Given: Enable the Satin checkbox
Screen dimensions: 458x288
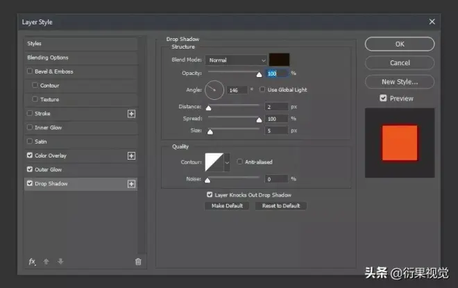Looking at the screenshot, I should tap(30, 141).
